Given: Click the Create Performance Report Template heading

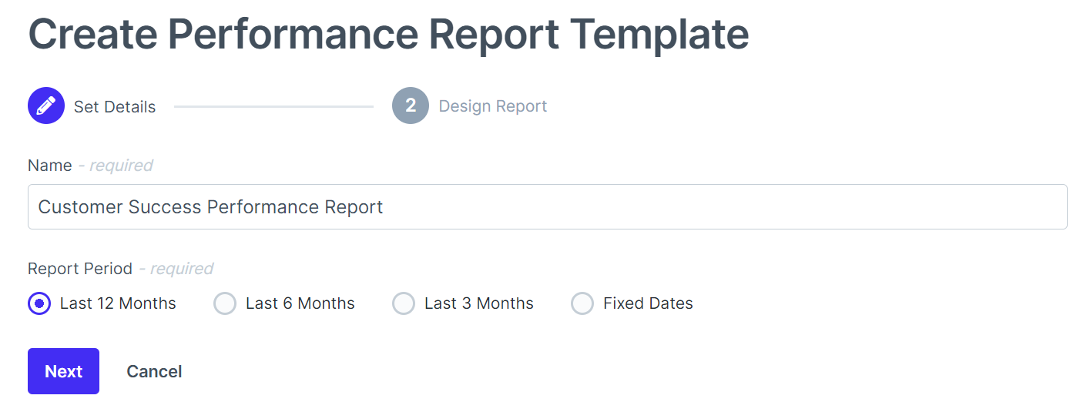Looking at the screenshot, I should pos(388,34).
